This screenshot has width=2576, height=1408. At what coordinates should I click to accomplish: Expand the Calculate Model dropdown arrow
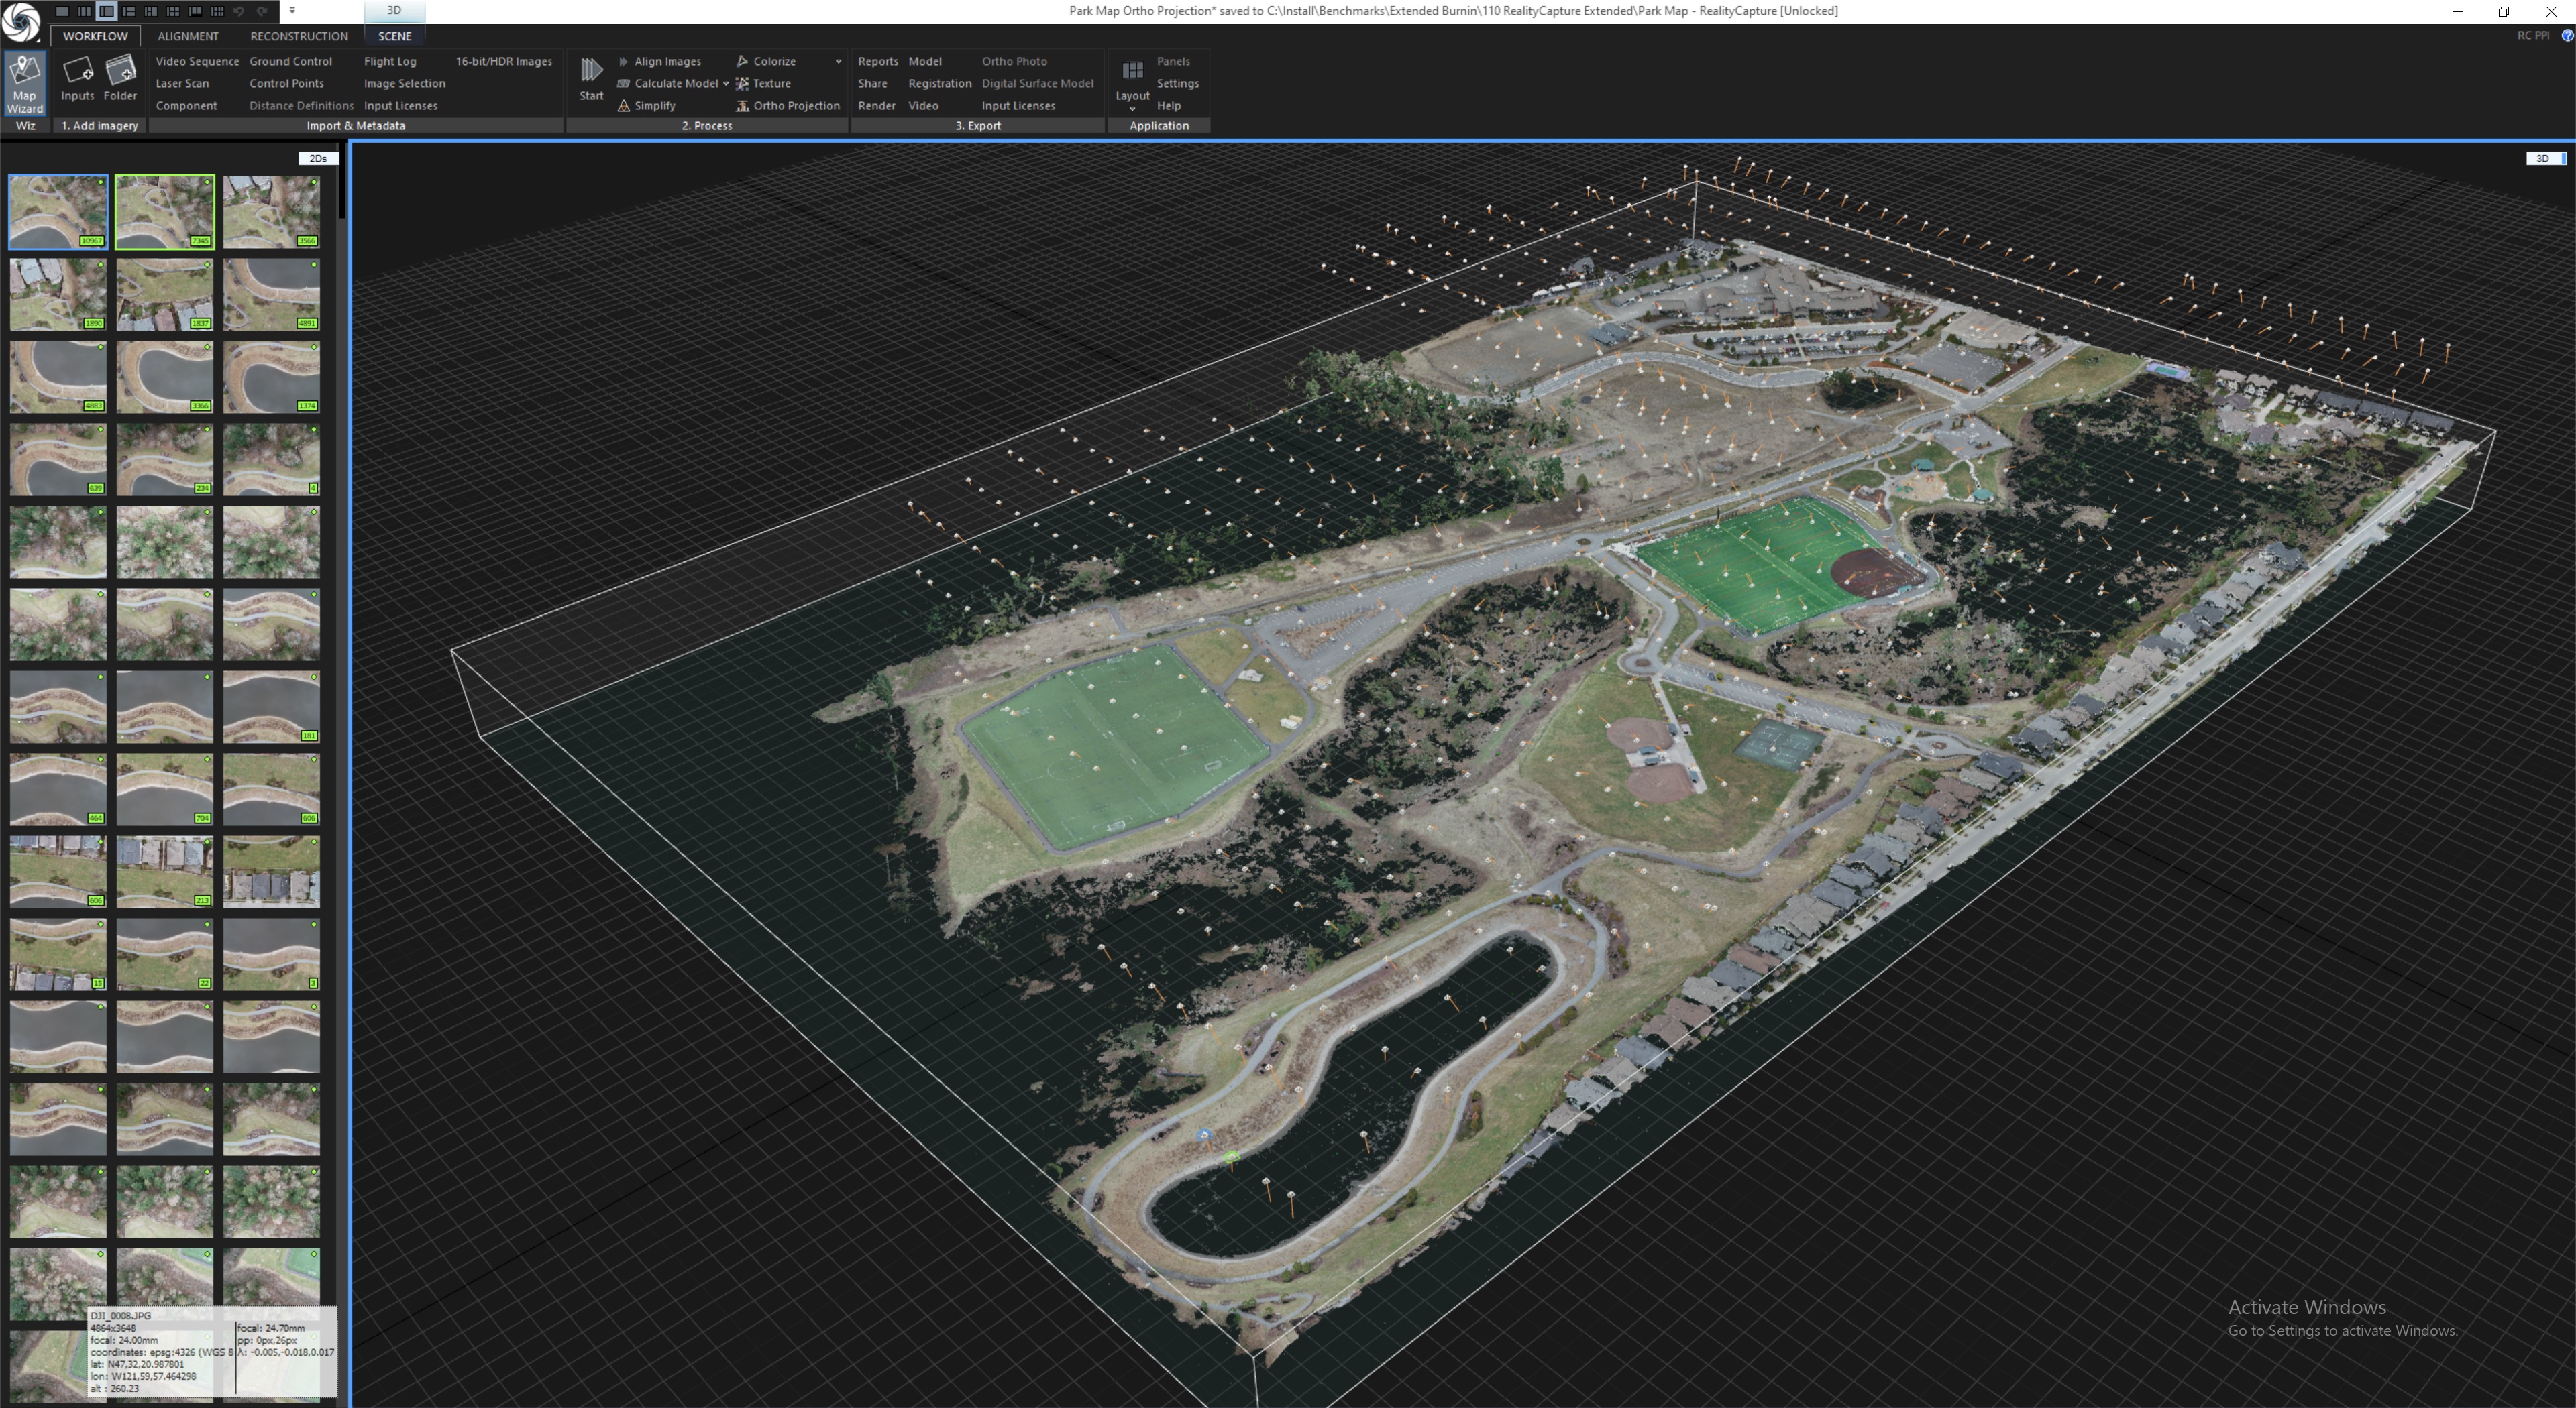[x=726, y=84]
